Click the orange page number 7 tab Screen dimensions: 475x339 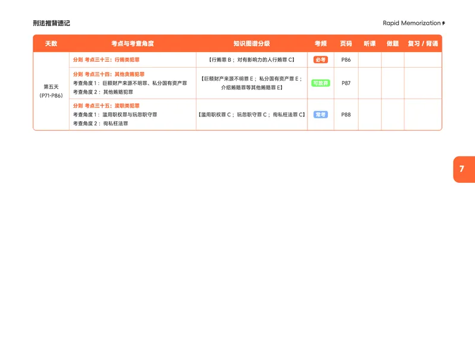464,169
